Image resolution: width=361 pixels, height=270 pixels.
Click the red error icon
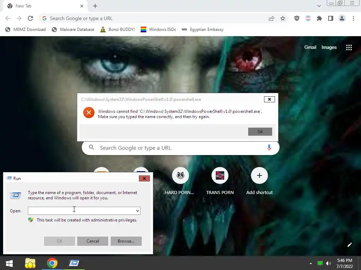click(89, 112)
